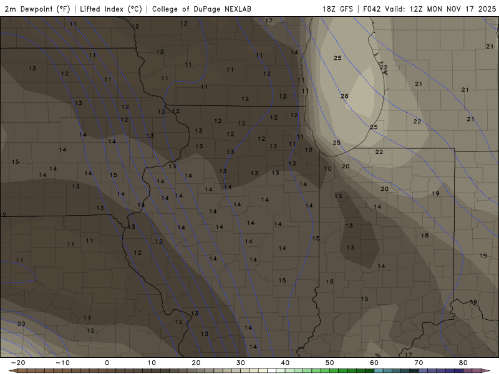
Task: Click the '2m Dewpoint (°F)' title text
Action: 37,9
